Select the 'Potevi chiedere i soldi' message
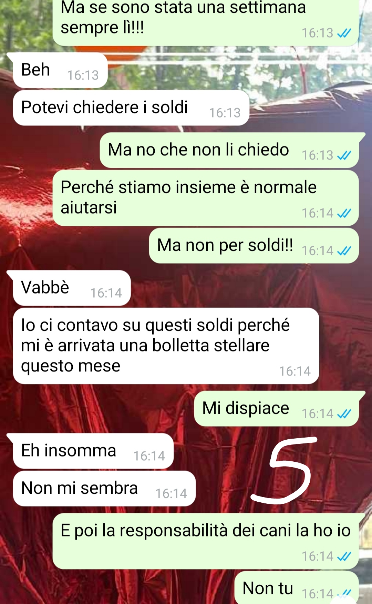The height and width of the screenshot is (604, 372). tap(131, 108)
